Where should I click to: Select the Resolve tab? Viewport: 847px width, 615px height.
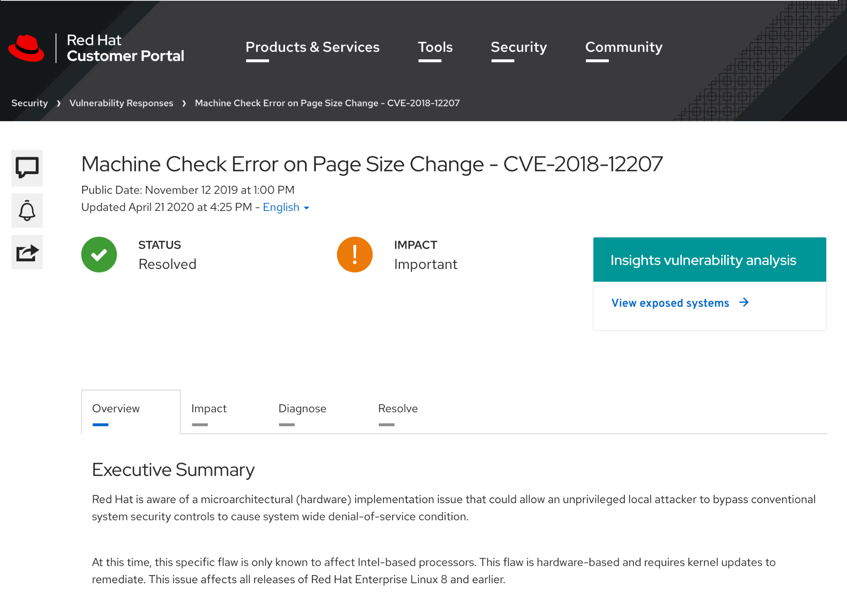click(x=398, y=408)
